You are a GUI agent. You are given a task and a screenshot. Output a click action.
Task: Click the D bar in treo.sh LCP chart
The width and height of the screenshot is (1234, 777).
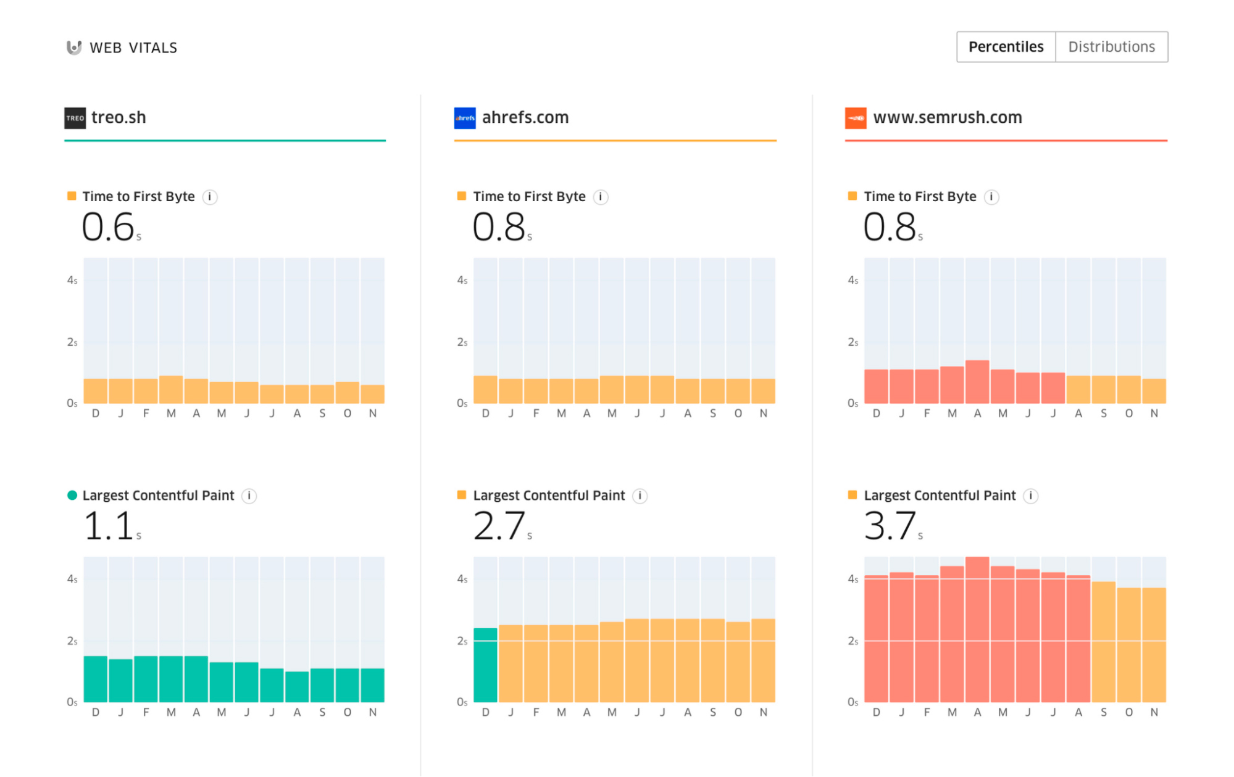click(96, 679)
